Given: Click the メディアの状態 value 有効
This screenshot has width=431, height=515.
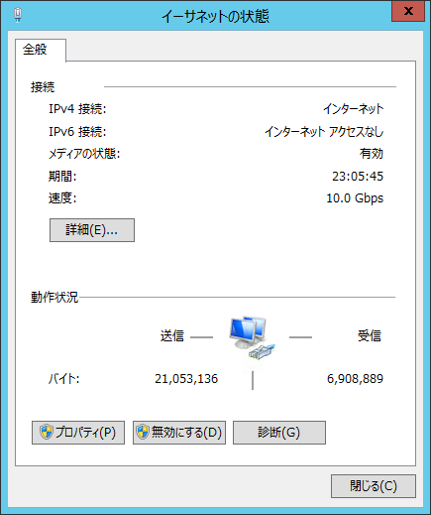Looking at the screenshot, I should click(x=372, y=154).
